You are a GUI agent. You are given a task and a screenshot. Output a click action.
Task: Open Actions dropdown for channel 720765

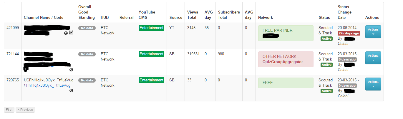pos(373,84)
